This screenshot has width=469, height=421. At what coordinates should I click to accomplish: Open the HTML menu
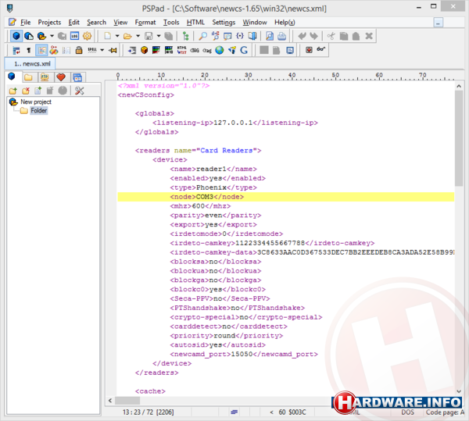pos(195,23)
